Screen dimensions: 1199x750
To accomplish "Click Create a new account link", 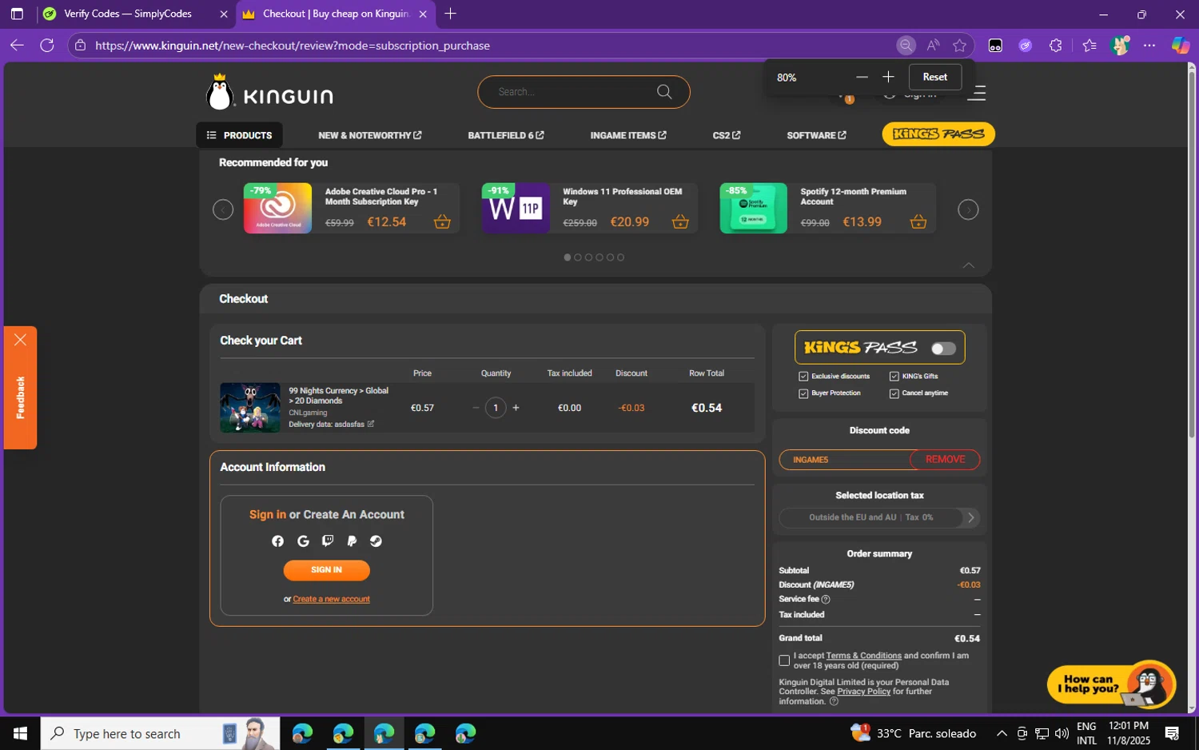I will pos(331,599).
